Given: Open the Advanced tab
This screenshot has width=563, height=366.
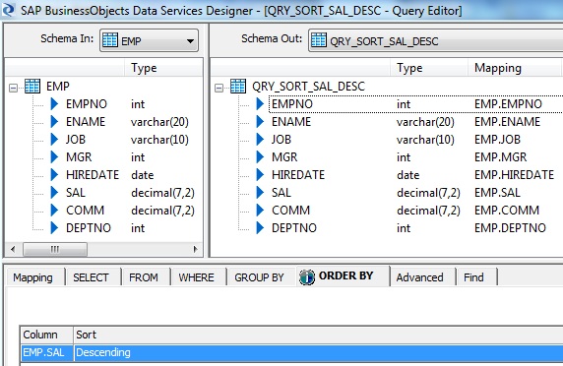Looking at the screenshot, I should pyautogui.click(x=419, y=277).
